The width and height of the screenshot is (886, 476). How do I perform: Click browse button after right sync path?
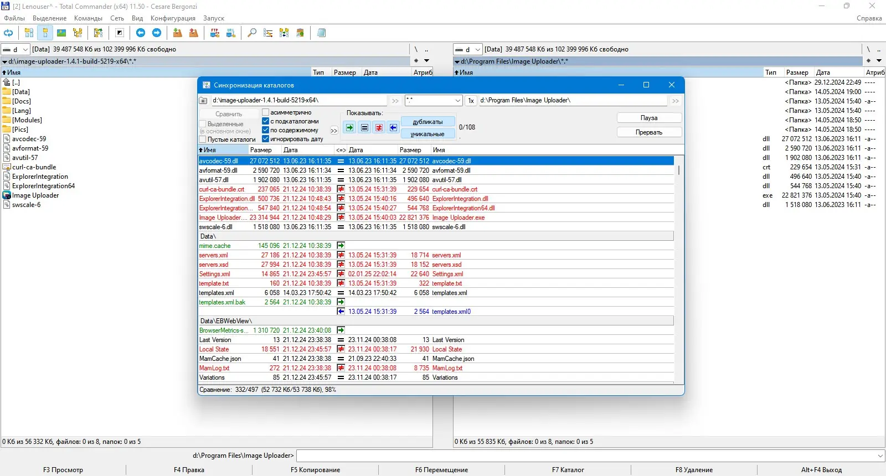(676, 101)
